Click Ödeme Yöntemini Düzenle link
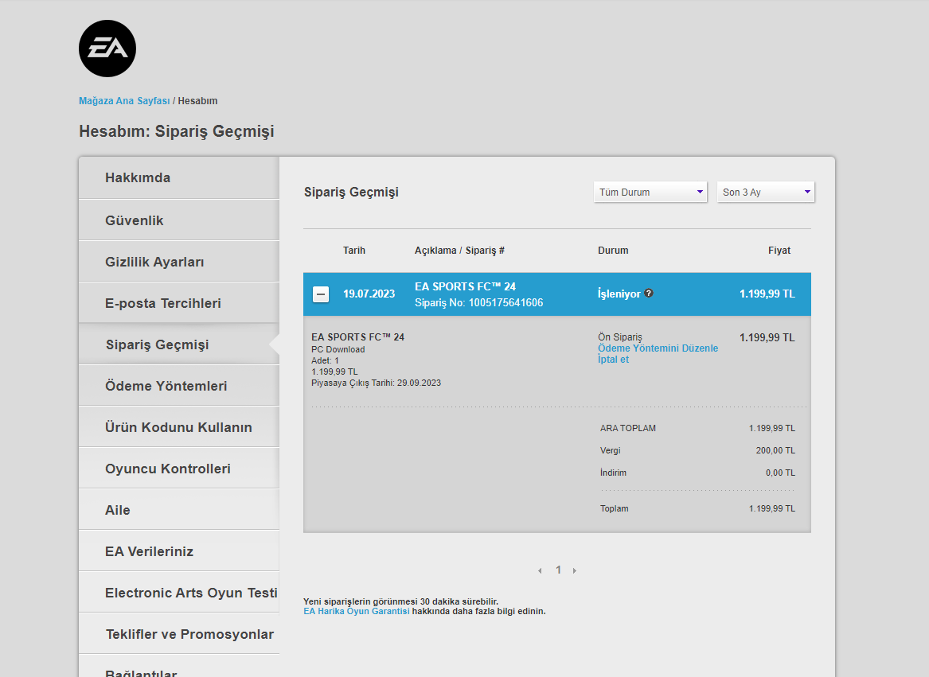Screen dimensions: 929x677 [x=658, y=348]
